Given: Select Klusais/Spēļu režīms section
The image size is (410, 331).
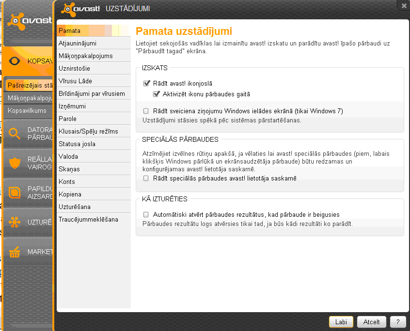Looking at the screenshot, I should pyautogui.click(x=94, y=131).
